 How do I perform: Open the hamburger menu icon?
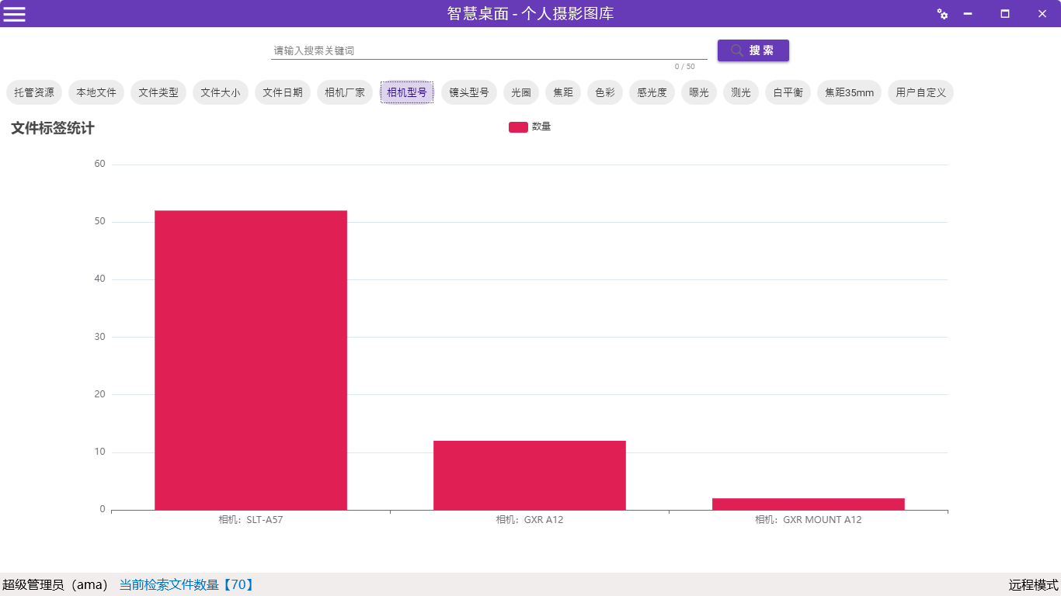(15, 14)
